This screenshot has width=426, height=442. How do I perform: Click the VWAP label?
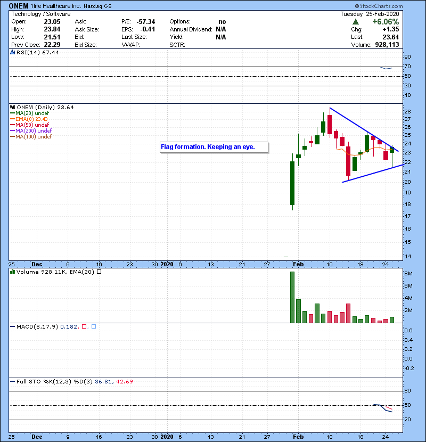130,45
